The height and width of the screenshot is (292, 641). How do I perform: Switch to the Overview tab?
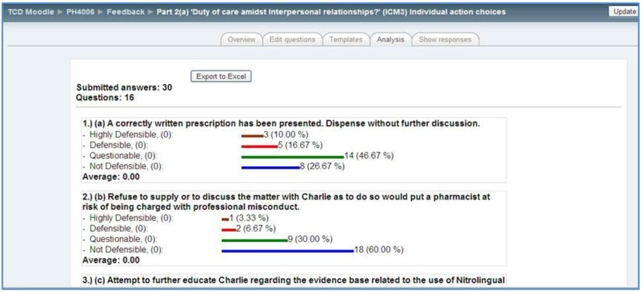click(x=241, y=39)
